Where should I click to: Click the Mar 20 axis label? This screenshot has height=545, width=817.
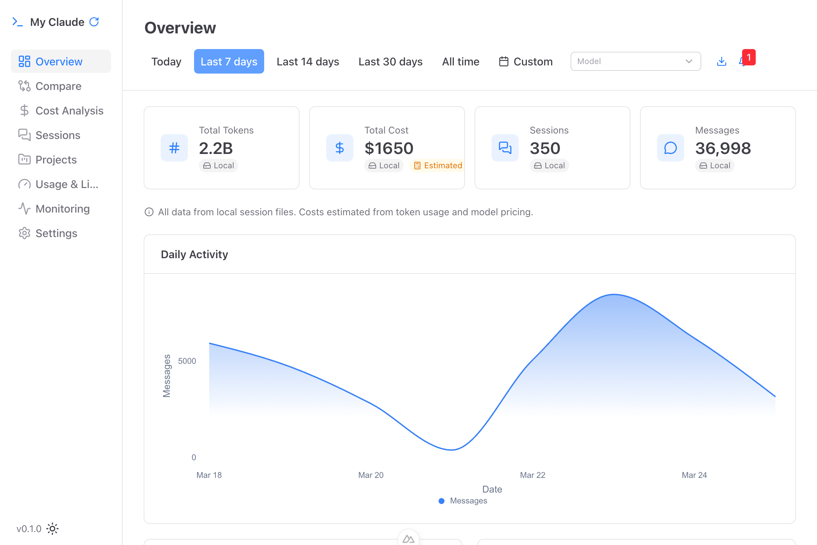371,475
